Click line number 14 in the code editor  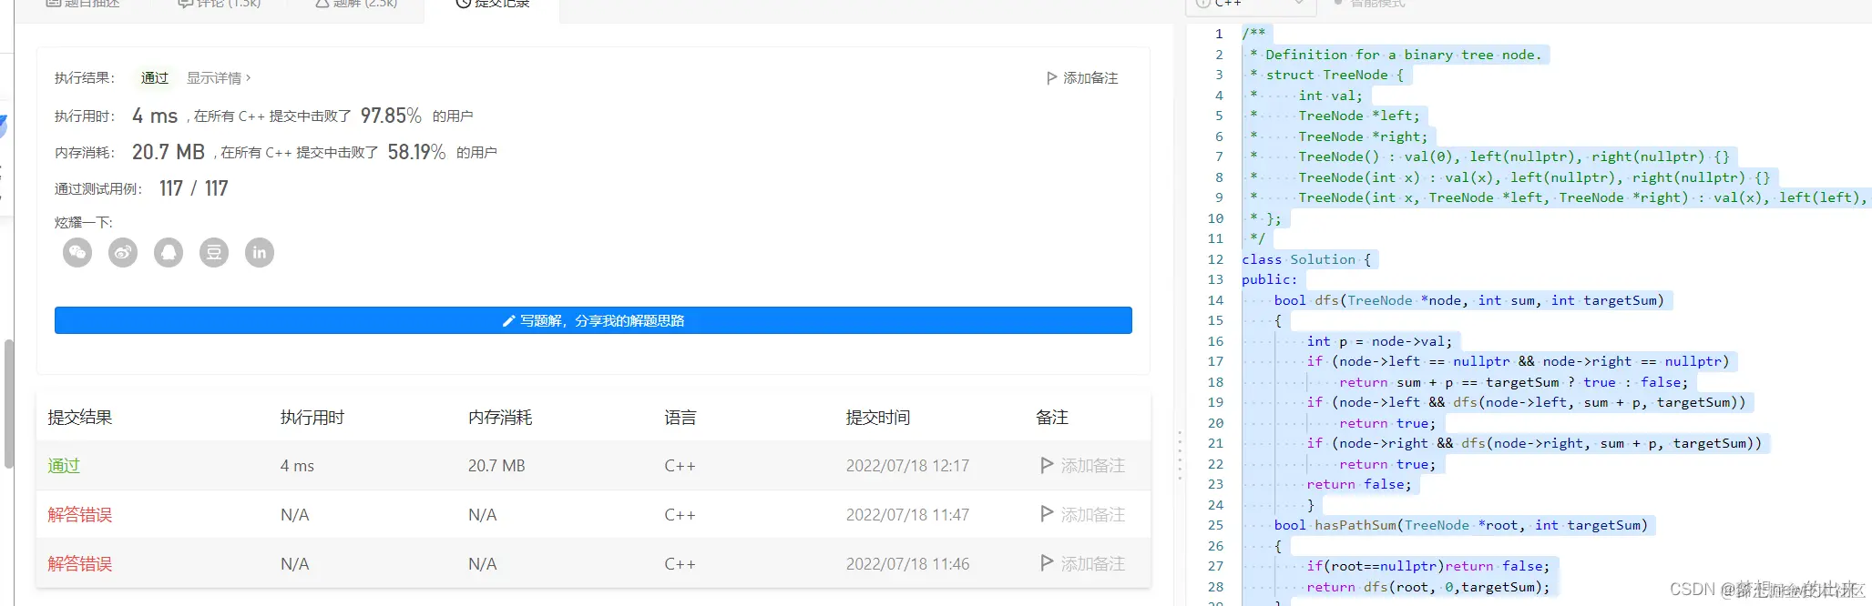click(x=1215, y=300)
